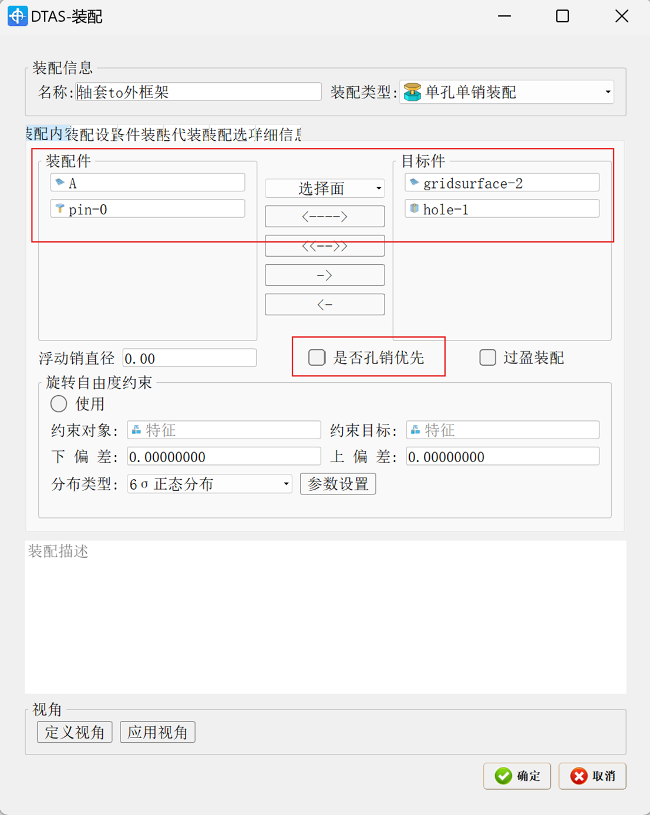Click the DTAS logo in the title bar

tap(17, 16)
